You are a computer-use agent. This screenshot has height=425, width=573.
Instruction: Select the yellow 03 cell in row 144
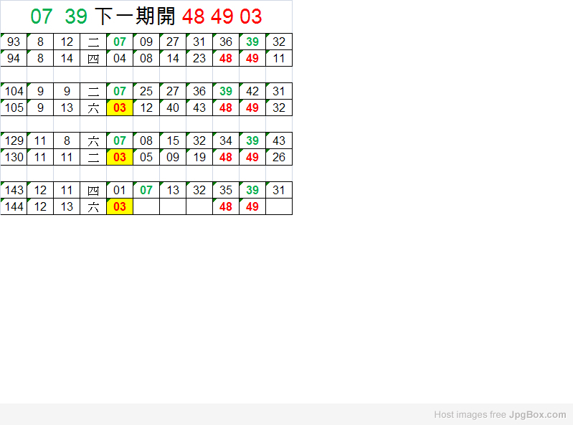click(120, 207)
